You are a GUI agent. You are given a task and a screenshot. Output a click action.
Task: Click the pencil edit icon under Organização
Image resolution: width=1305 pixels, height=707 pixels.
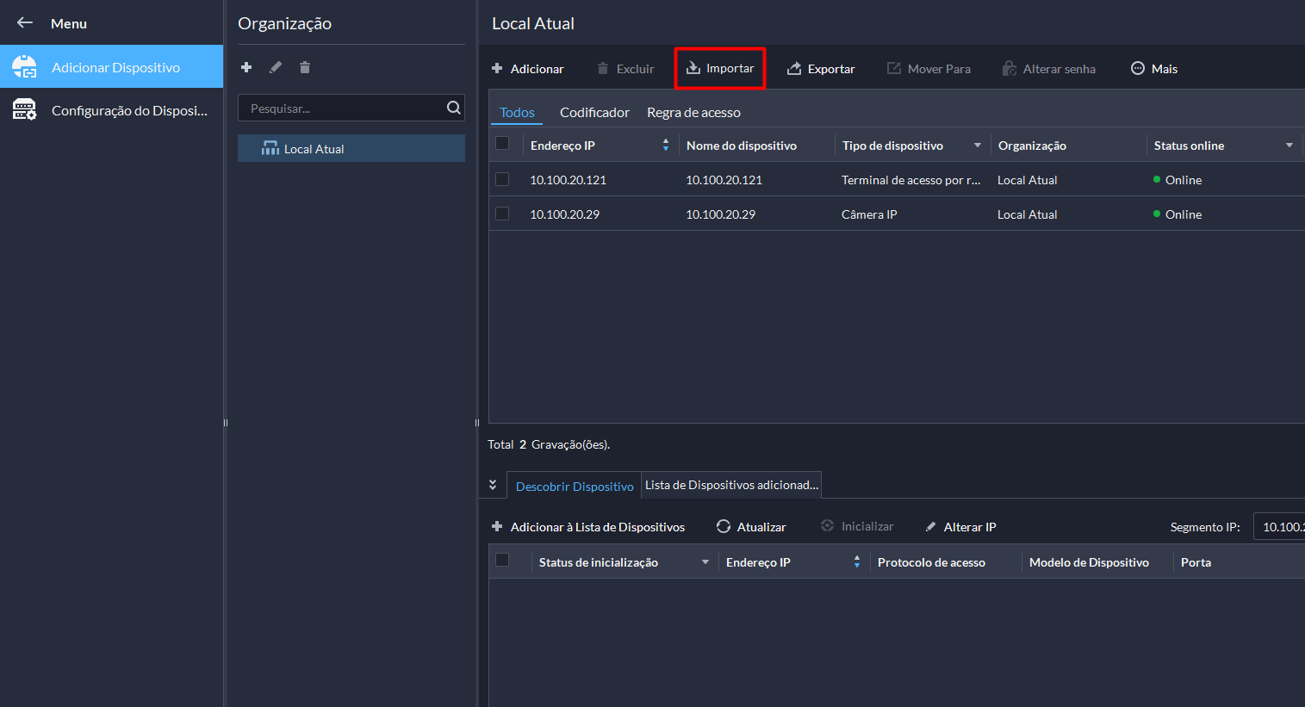276,67
